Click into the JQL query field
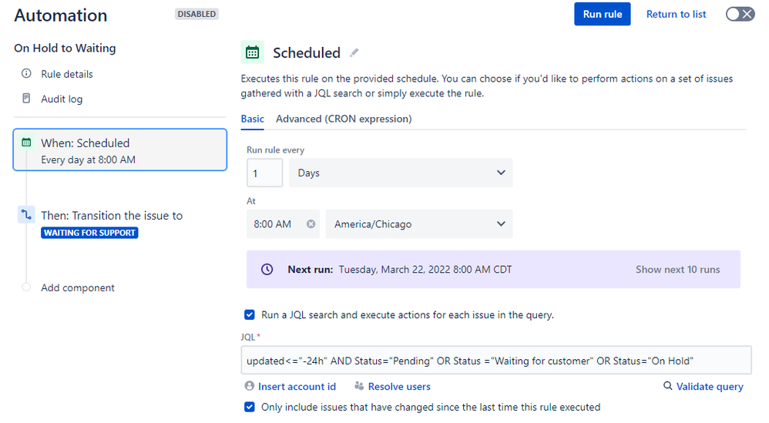Screen dimensions: 769x423 495,361
